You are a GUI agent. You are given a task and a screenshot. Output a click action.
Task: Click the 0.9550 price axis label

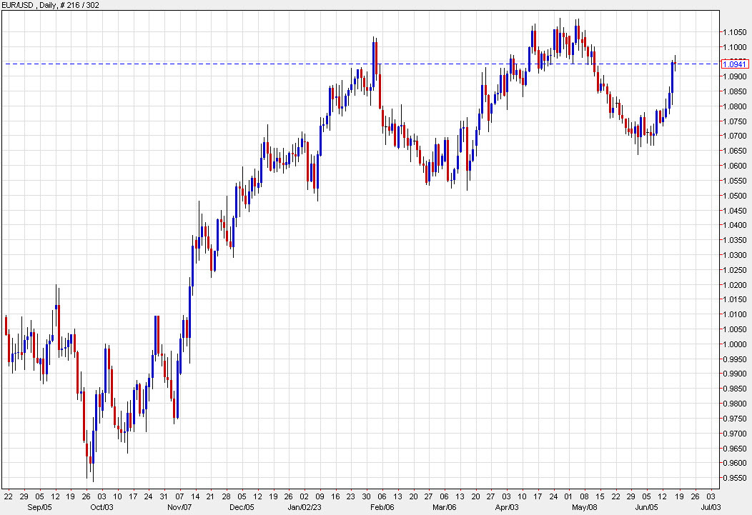pyautogui.click(x=733, y=476)
